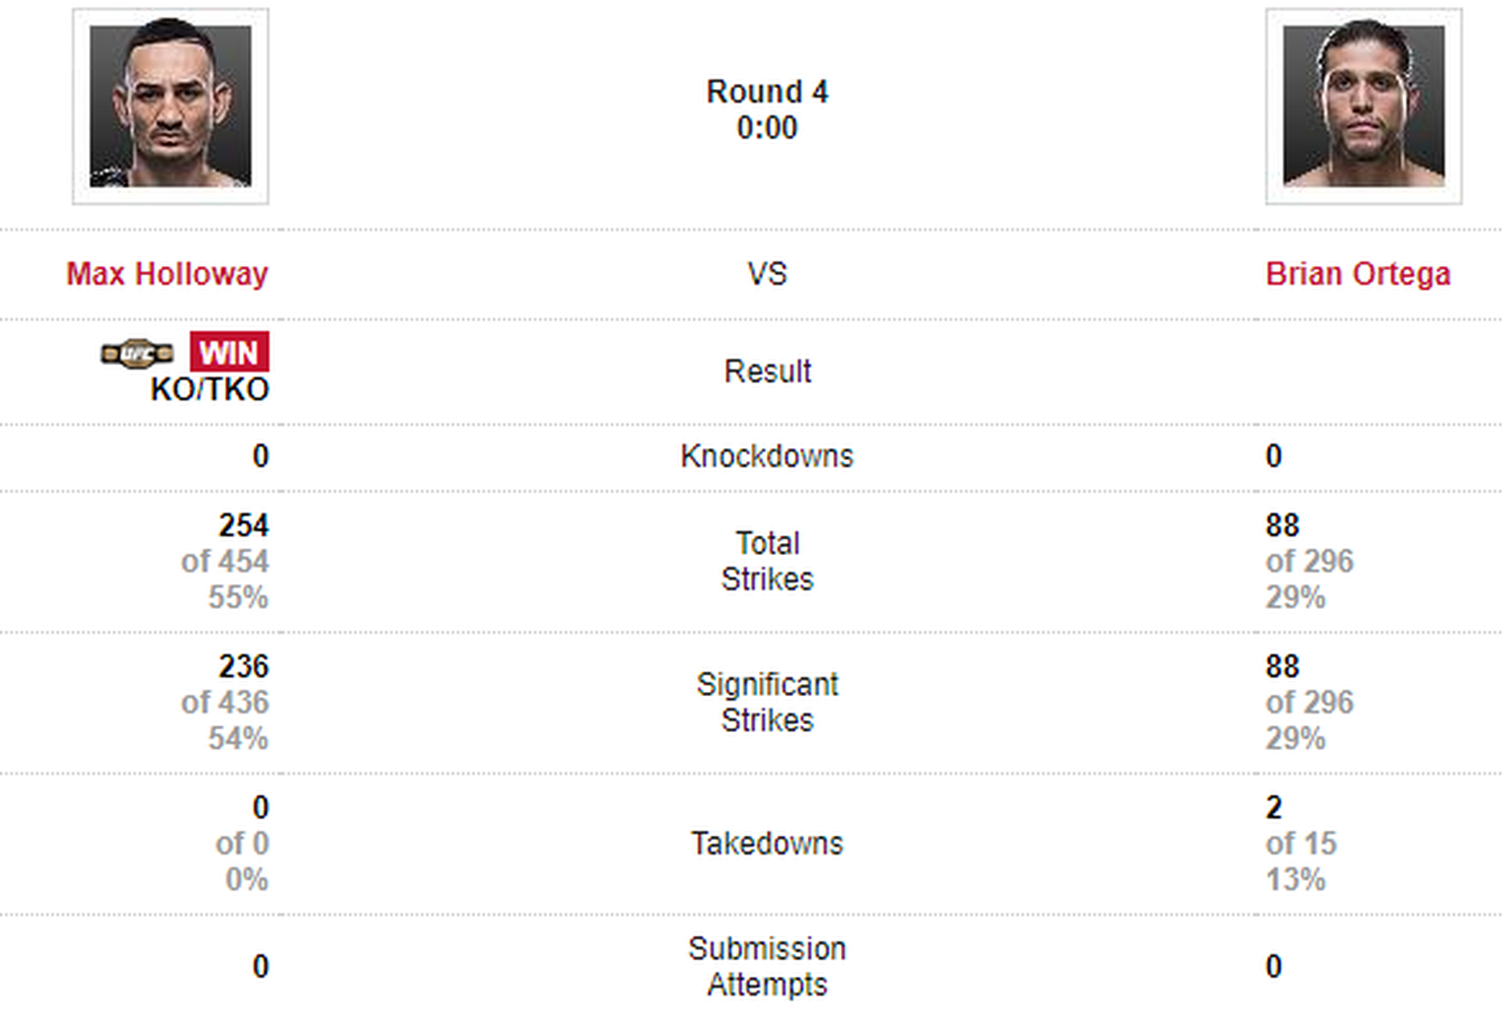Viewport: 1504px width, 1016px height.
Task: Select the Takedowns row label
Action: click(768, 844)
